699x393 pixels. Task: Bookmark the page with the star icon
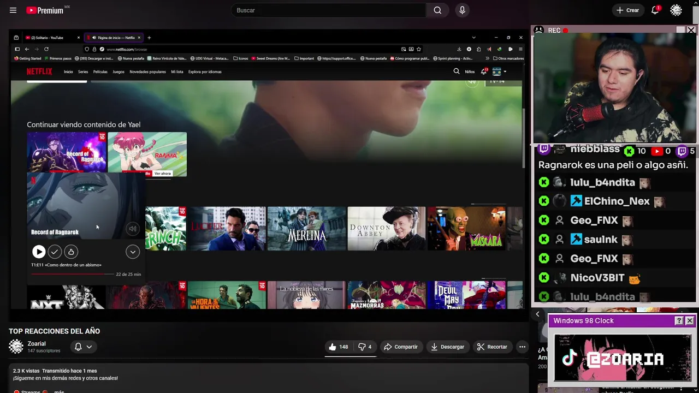pyautogui.click(x=419, y=49)
